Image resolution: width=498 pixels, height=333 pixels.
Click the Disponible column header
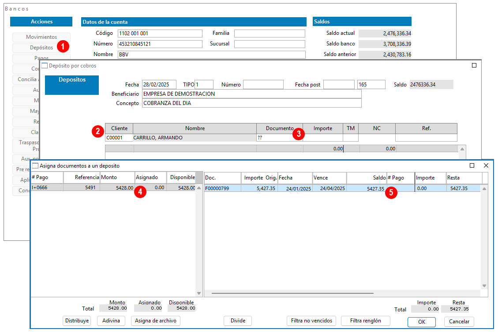(181, 177)
